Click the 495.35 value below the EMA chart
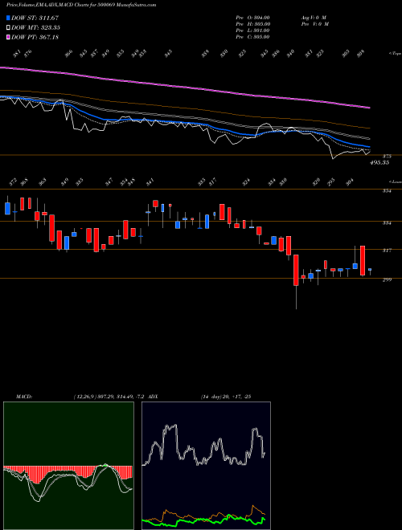 pyautogui.click(x=379, y=162)
